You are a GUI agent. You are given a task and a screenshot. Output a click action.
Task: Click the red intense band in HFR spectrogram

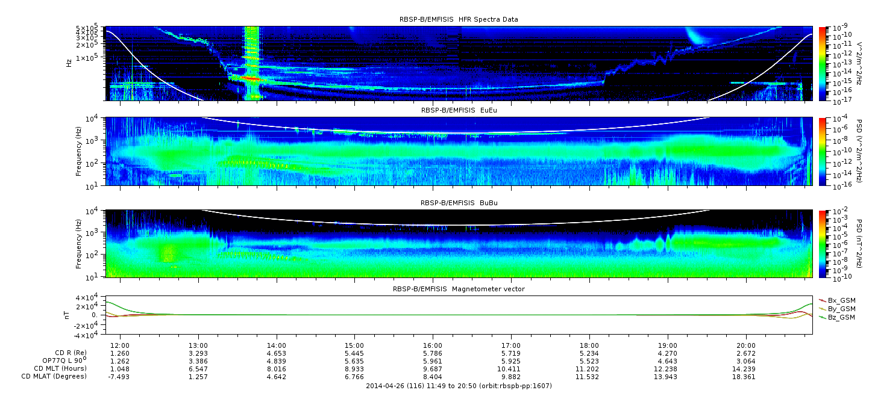click(x=252, y=79)
